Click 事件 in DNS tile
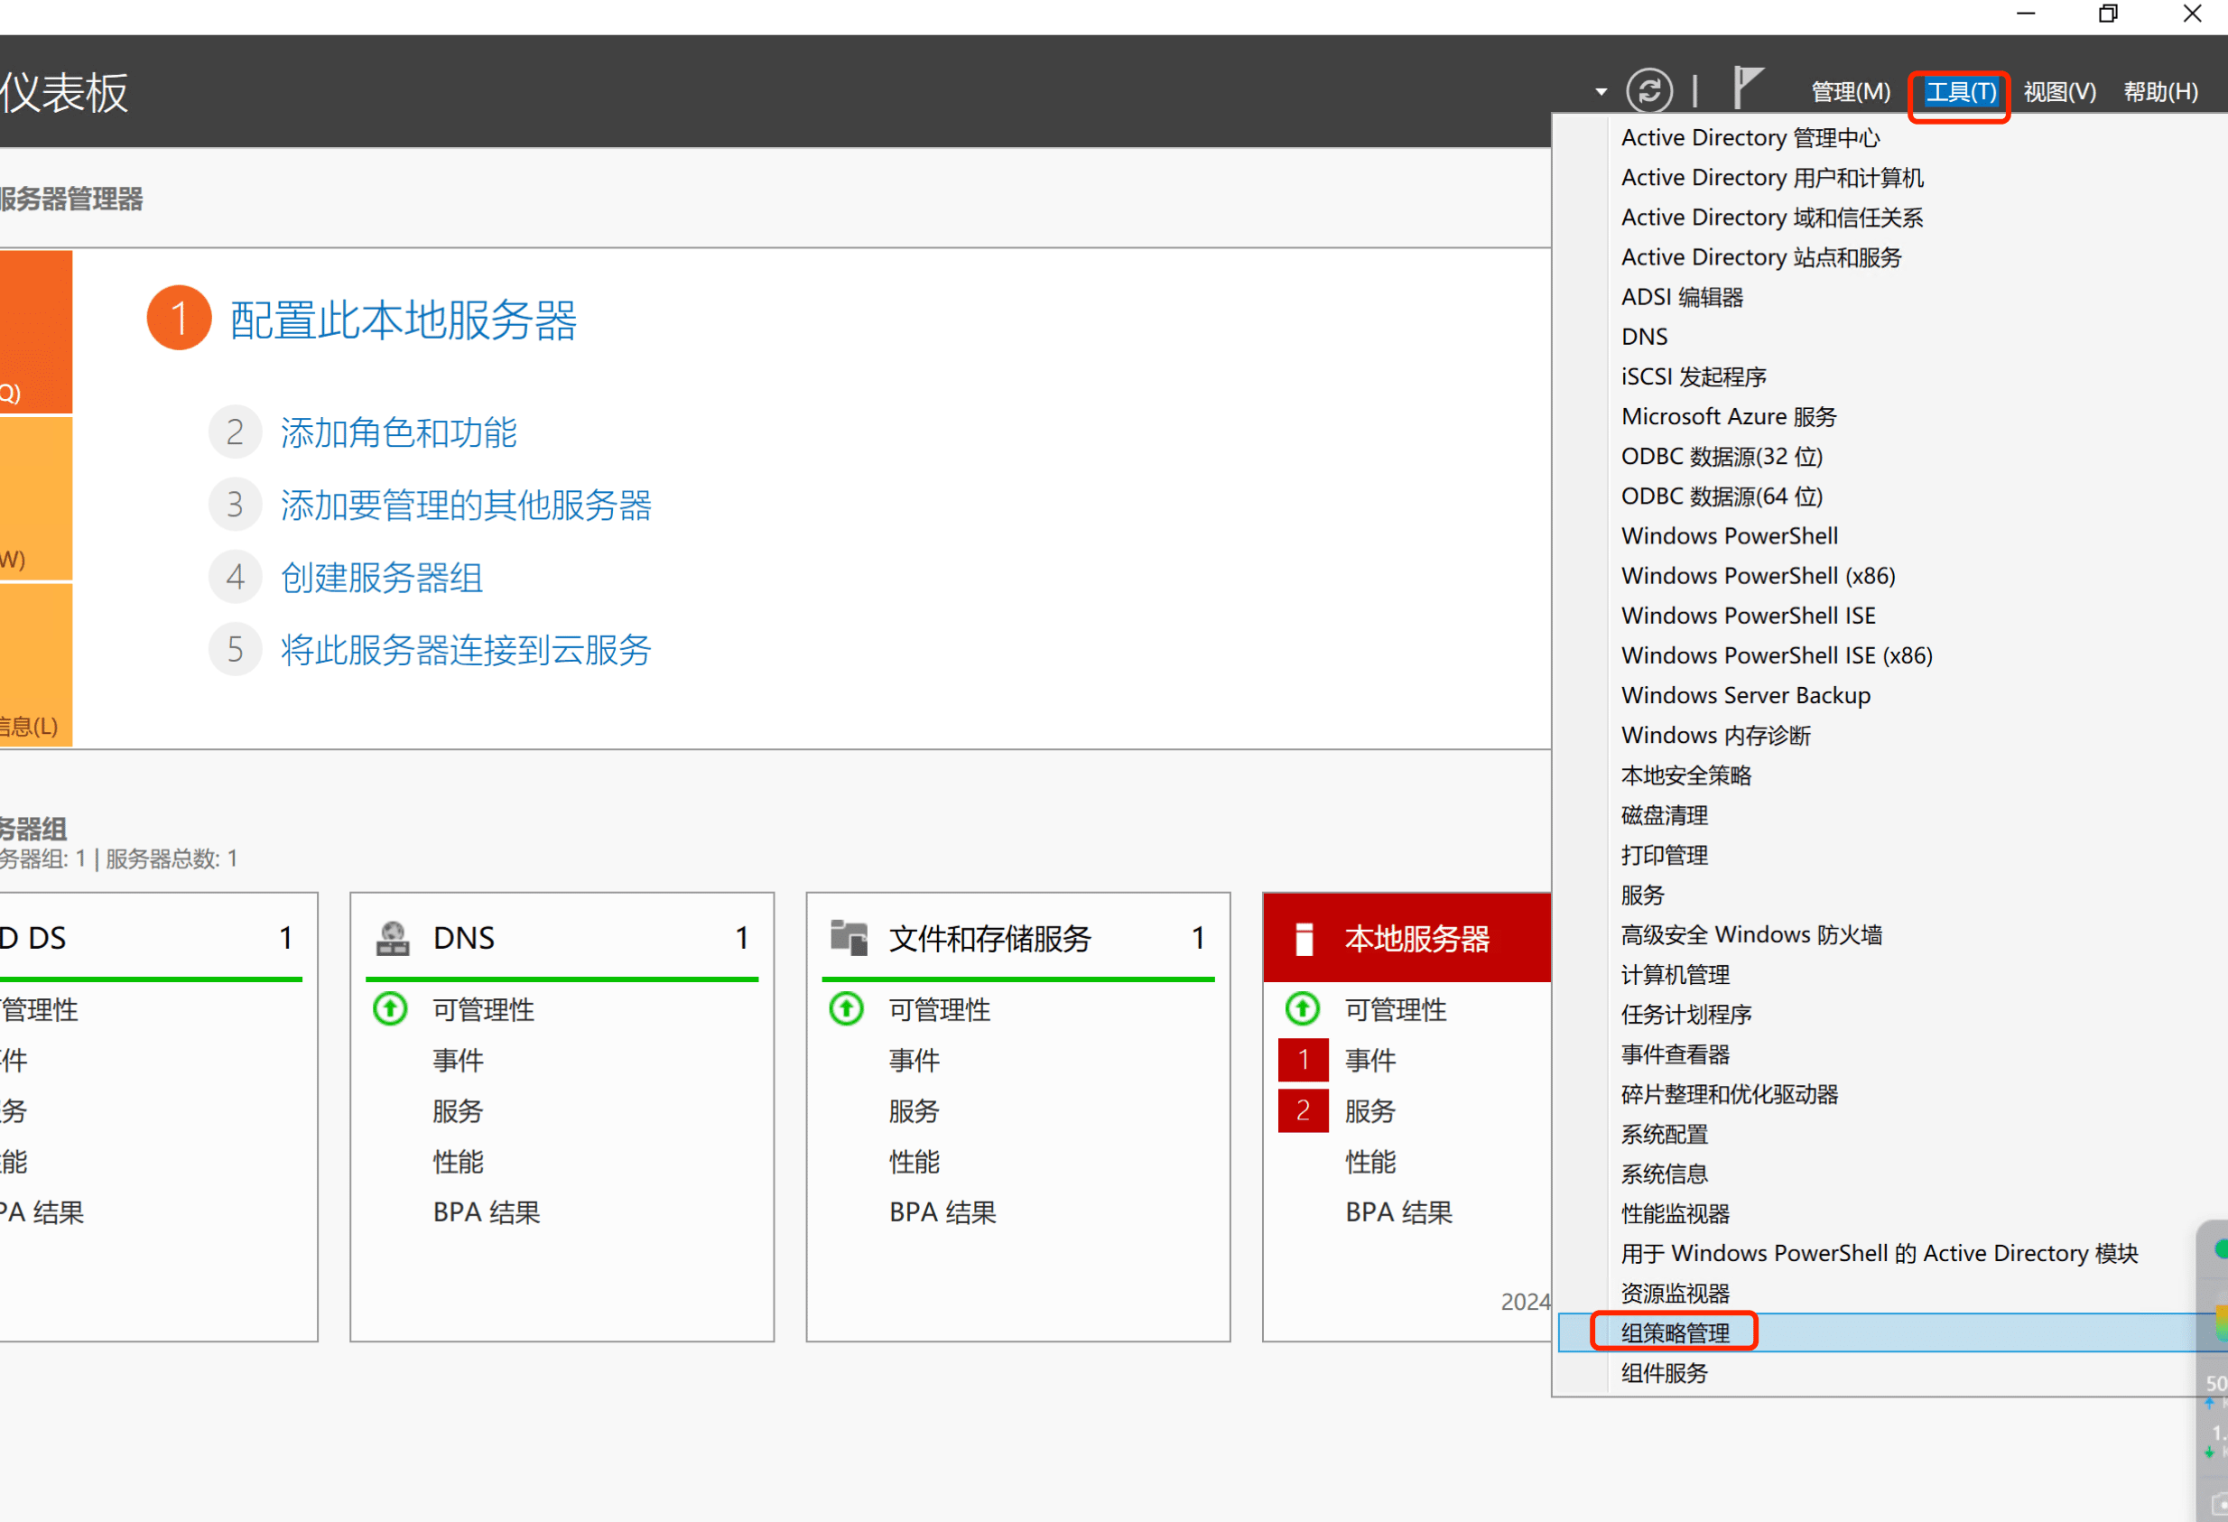This screenshot has width=2228, height=1522. point(458,1059)
